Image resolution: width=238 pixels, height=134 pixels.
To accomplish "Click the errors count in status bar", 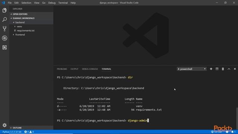I will pyautogui.click(x=26, y=132).
